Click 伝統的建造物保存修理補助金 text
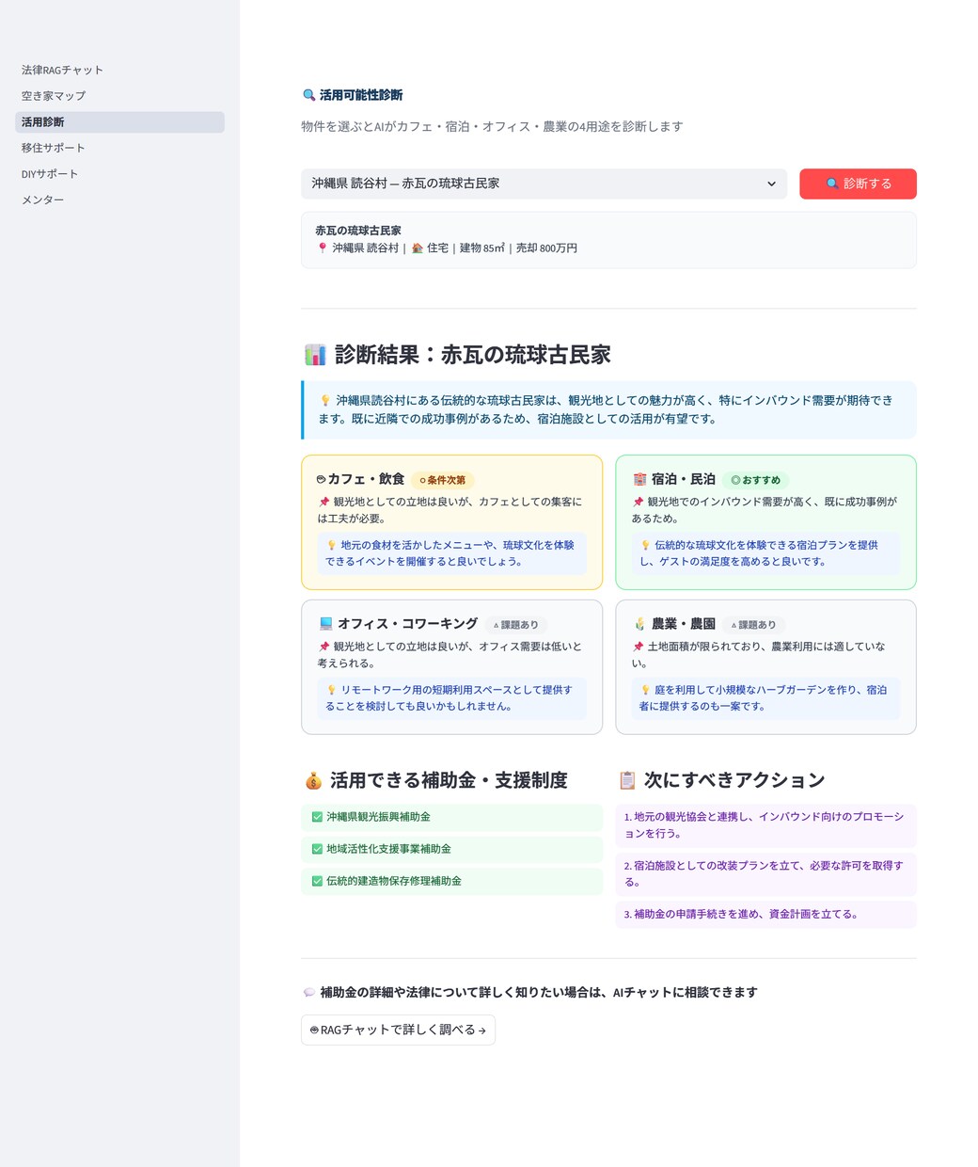The height and width of the screenshot is (1167, 978). [x=394, y=881]
